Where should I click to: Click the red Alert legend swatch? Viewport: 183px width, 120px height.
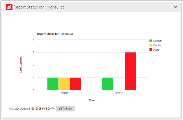[151, 50]
